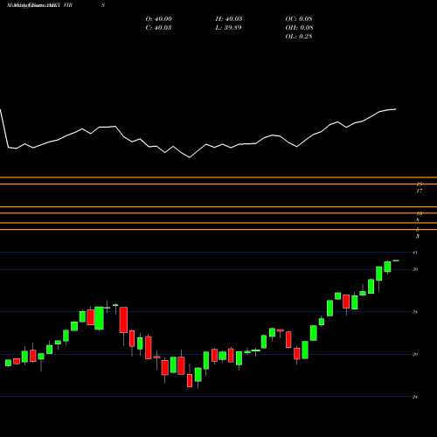
Task: Click the high price "H: 40.03"
Action: click(229, 19)
